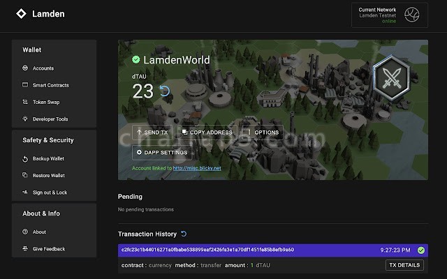447x279 pixels.
Task: Click the Lamden diamond logo icon
Action: [21, 14]
